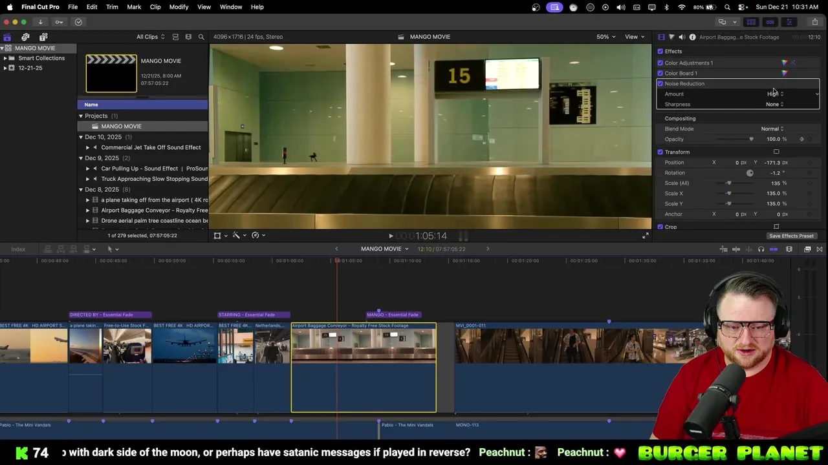Click the Import Media arrow button

(x=40, y=22)
